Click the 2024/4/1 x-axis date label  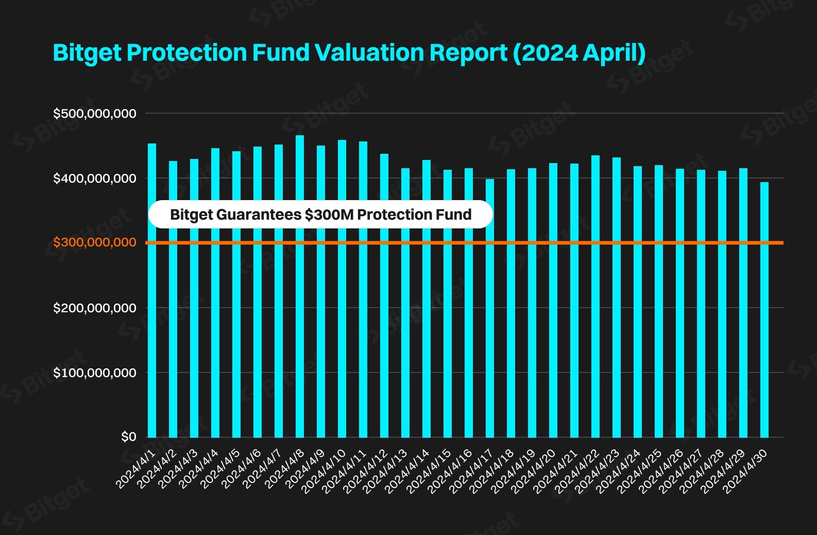(x=135, y=469)
